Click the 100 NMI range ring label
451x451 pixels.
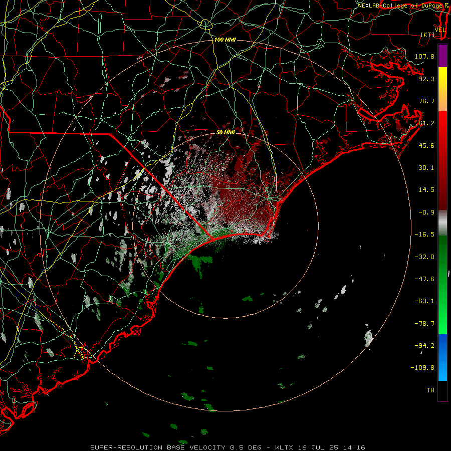coord(225,40)
